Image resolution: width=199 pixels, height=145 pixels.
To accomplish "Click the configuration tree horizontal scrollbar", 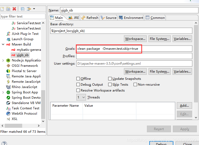I will pyautogui.click(x=13, y=126).
